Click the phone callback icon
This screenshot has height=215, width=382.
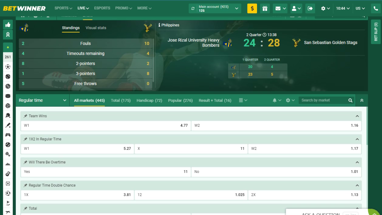(x=376, y=8)
